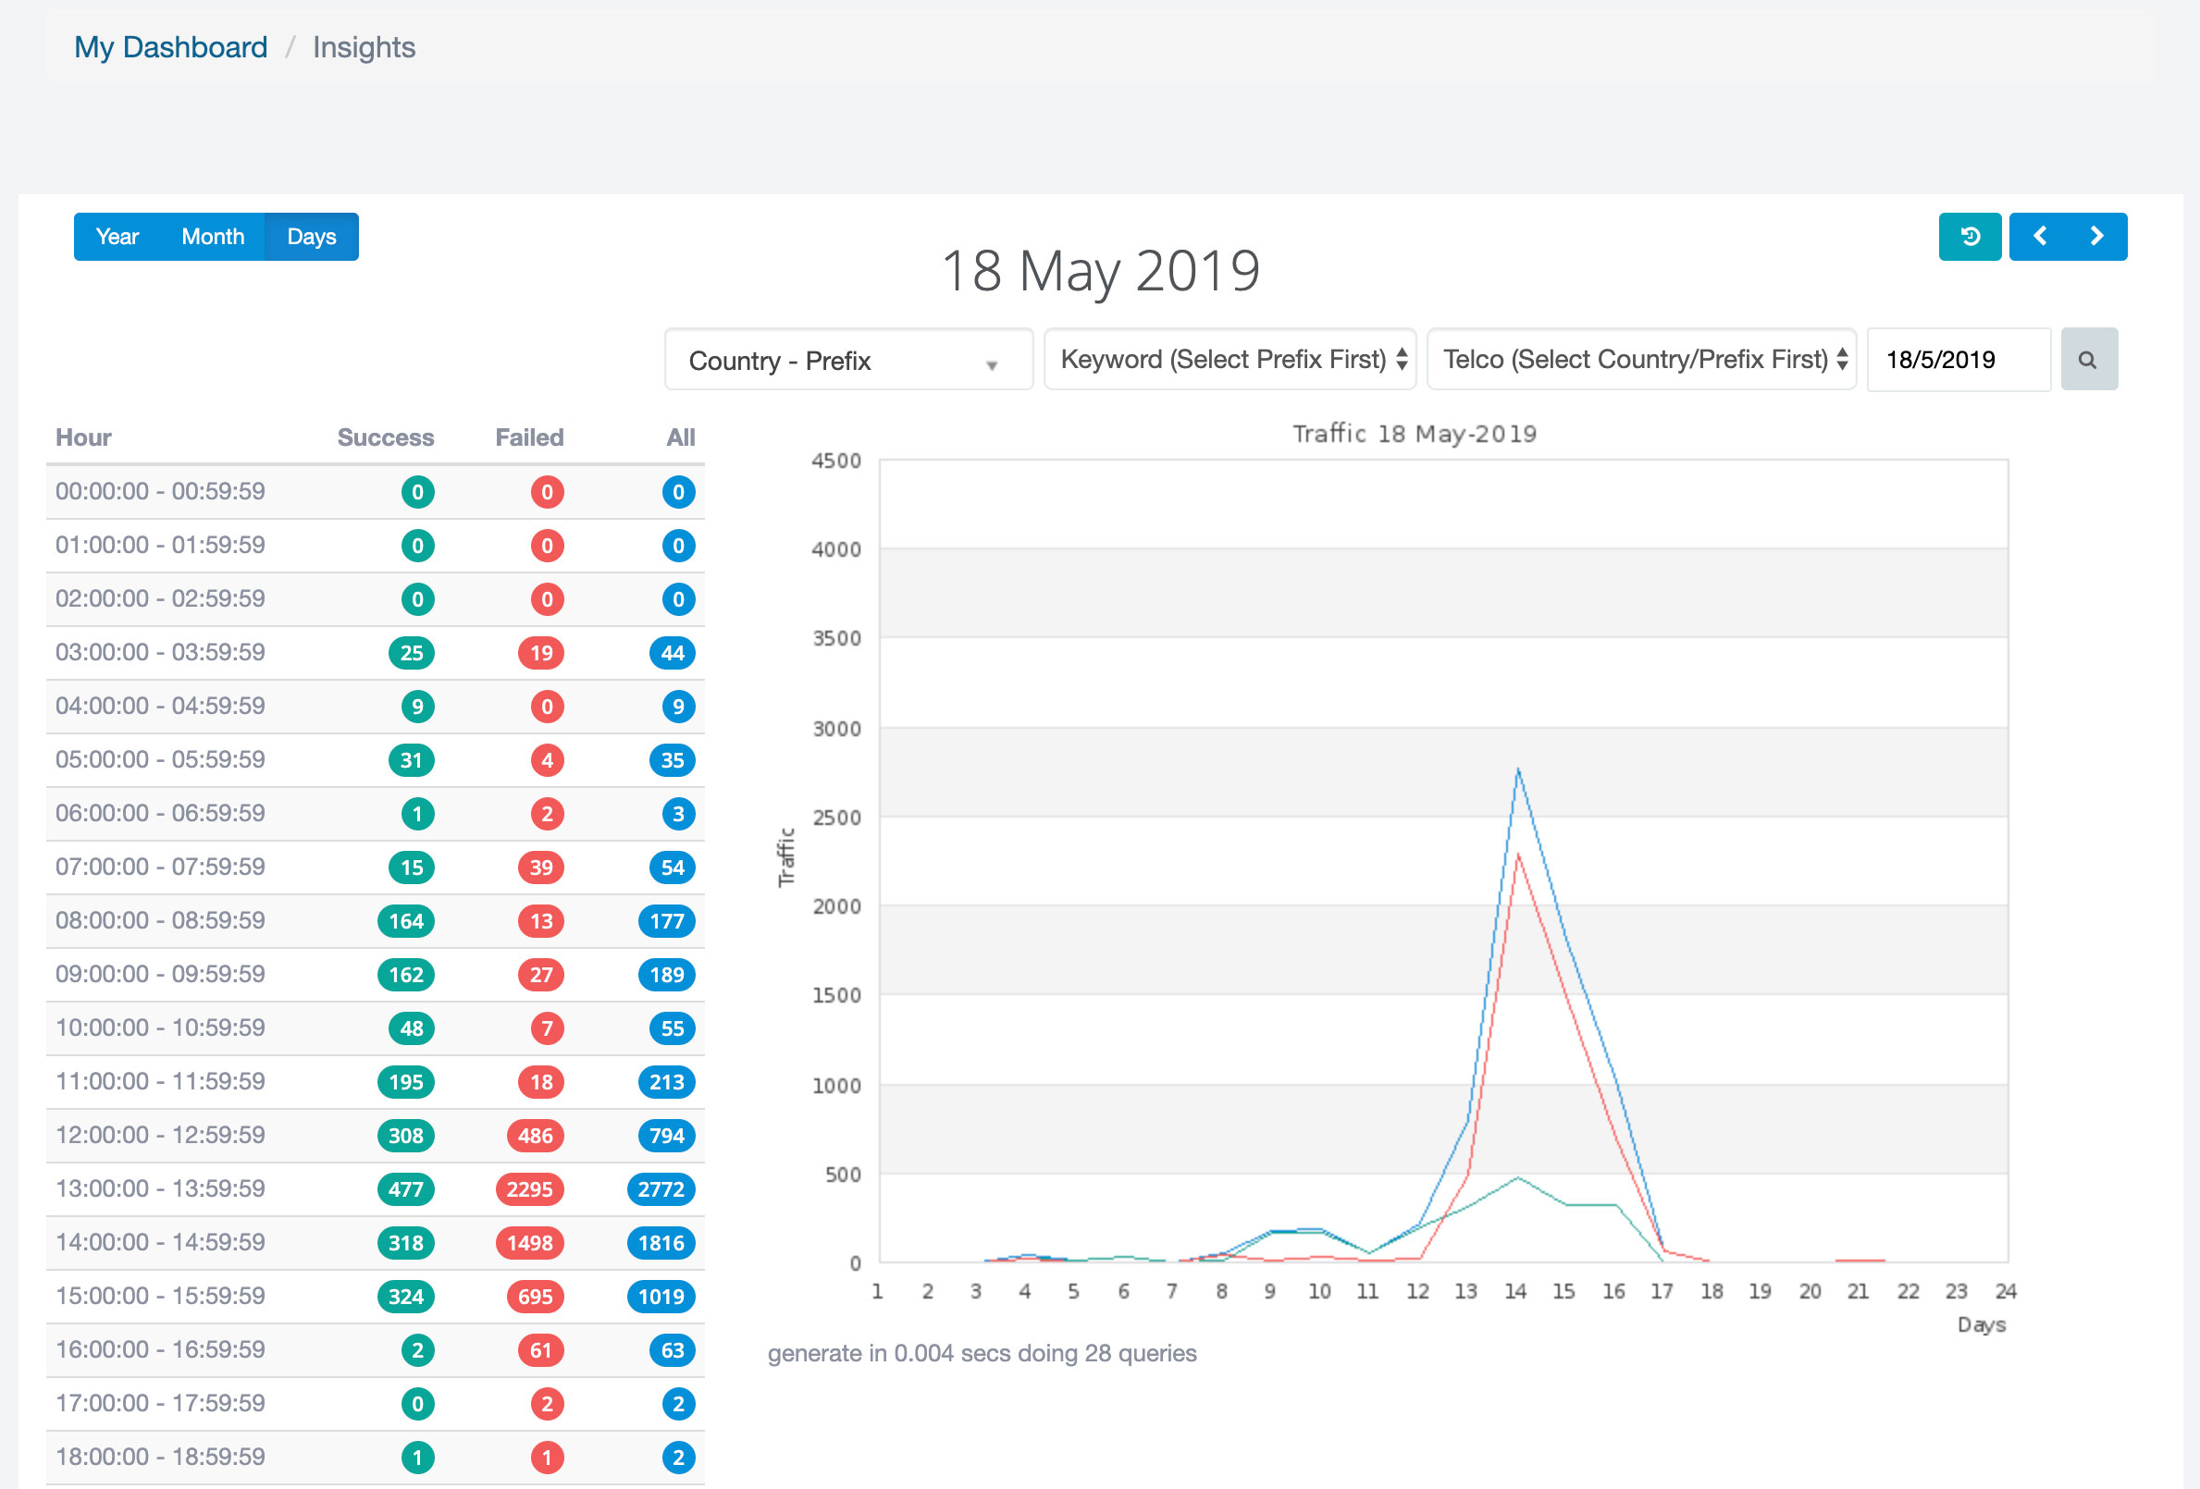
Task: Open My Dashboard breadcrumb link
Action: tap(170, 47)
